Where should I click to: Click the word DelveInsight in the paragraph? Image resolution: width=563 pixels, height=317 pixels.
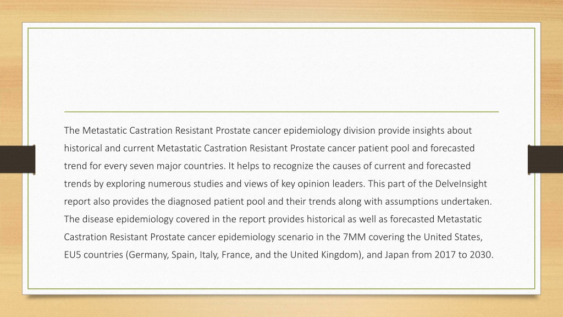click(x=461, y=184)
